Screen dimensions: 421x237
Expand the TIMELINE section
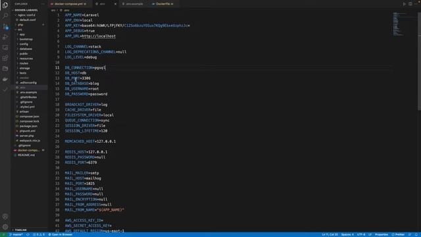[x=20, y=230]
